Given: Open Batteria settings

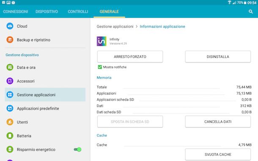Looking at the screenshot, I should (45, 136).
